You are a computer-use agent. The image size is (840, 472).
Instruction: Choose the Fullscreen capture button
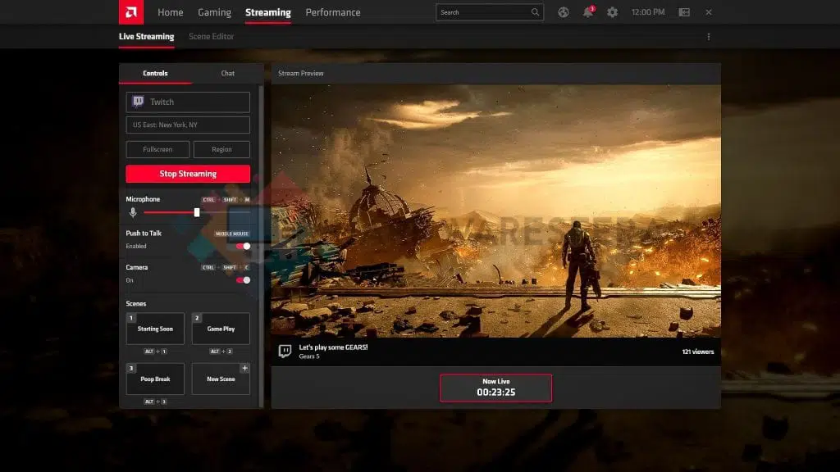click(157, 149)
